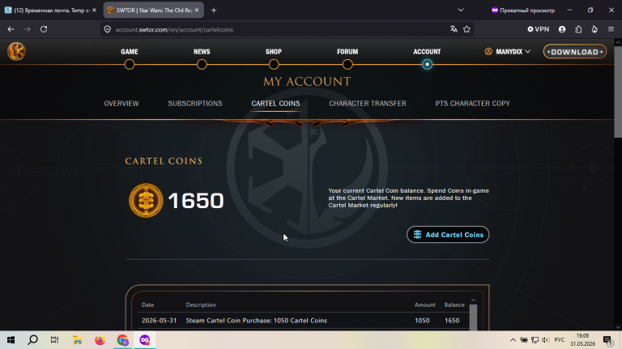622x349 pixels.
Task: Click the SWTOR logo emblem in the header
Action: pos(16,52)
